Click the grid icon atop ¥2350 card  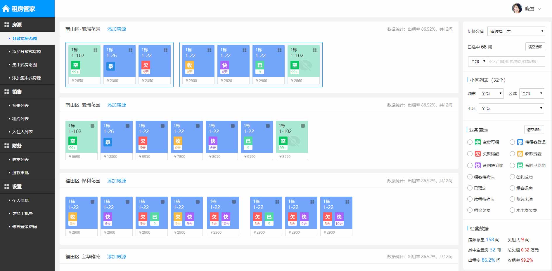(165, 50)
